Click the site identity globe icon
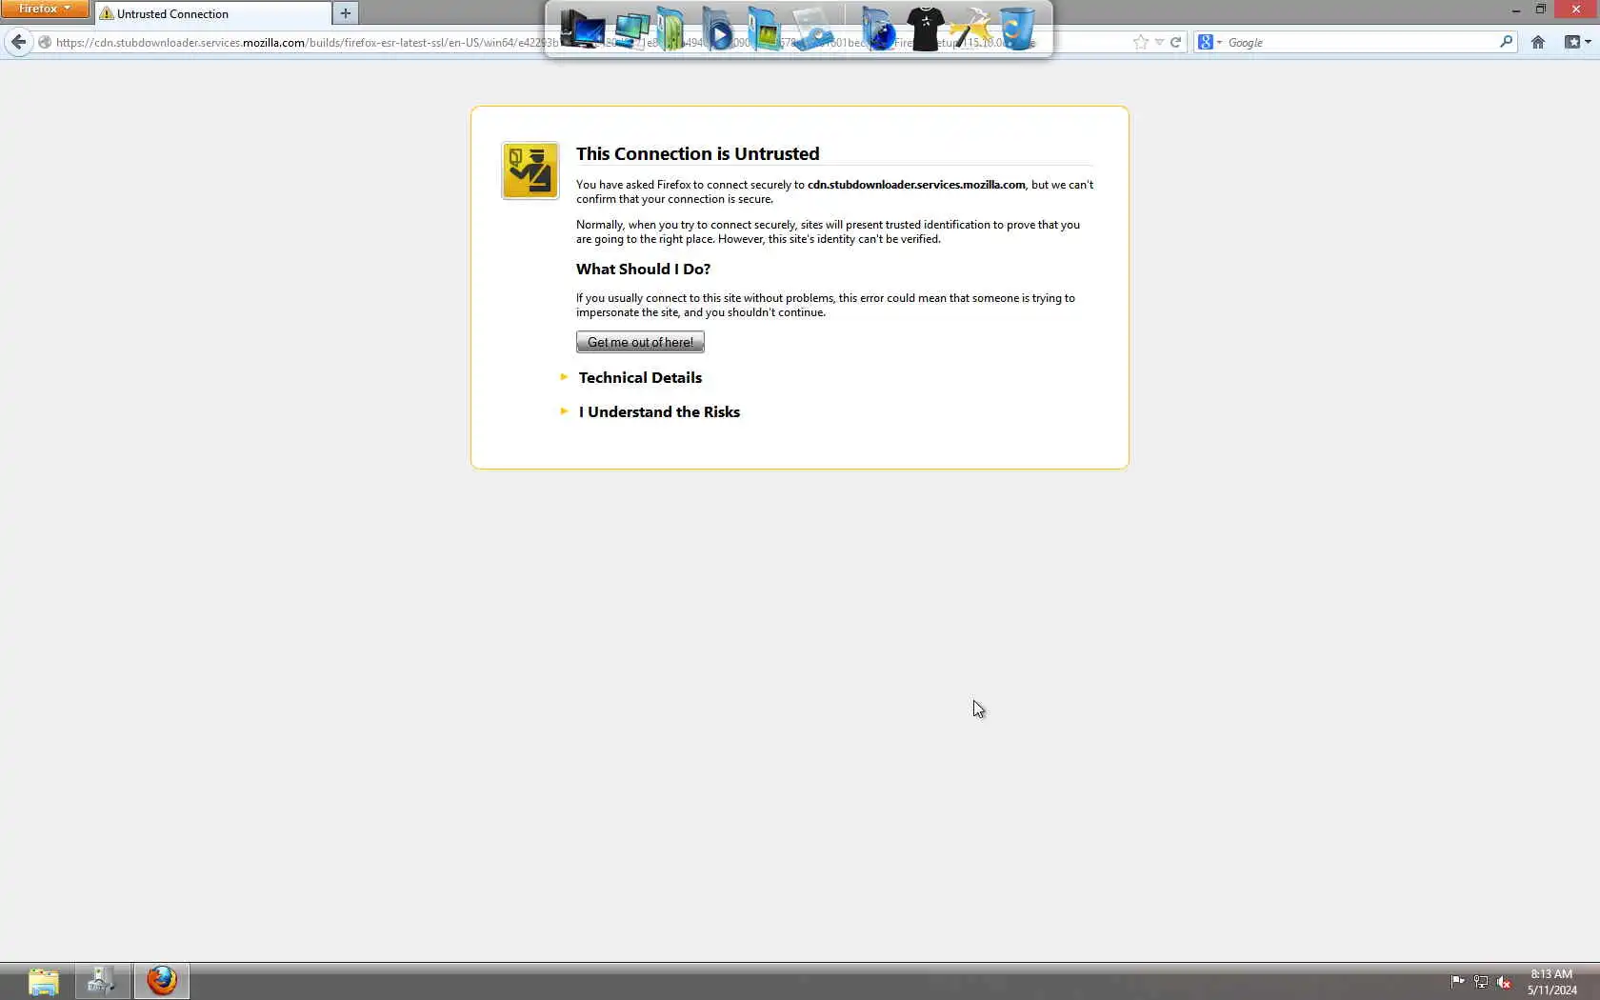 tap(45, 42)
